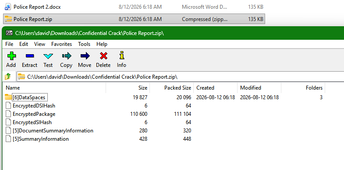Screen dimensions: 344x170
Task: Open the Favorites menu
Action: pyautogui.click(x=62, y=44)
